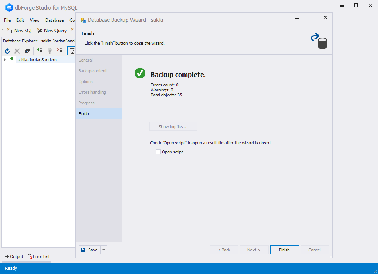This screenshot has width=378, height=274.
Task: Open the File menu
Action: point(7,20)
